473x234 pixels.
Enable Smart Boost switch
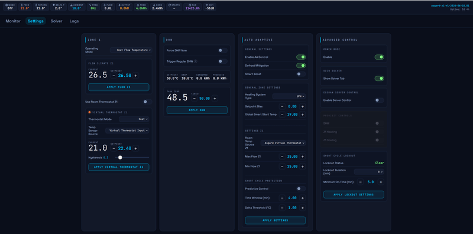301,74
